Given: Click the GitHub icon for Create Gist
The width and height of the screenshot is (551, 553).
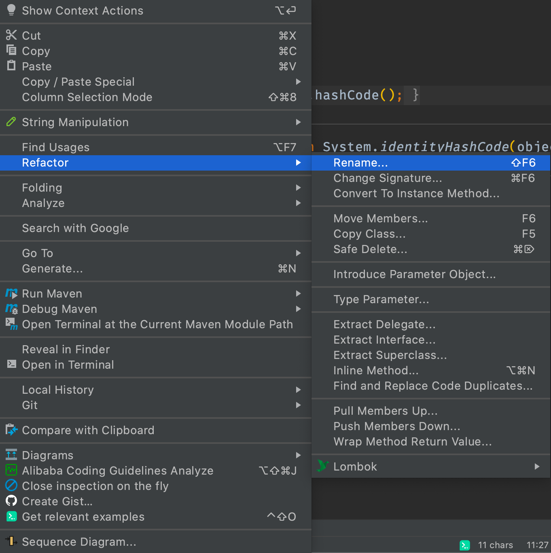Looking at the screenshot, I should tap(11, 501).
